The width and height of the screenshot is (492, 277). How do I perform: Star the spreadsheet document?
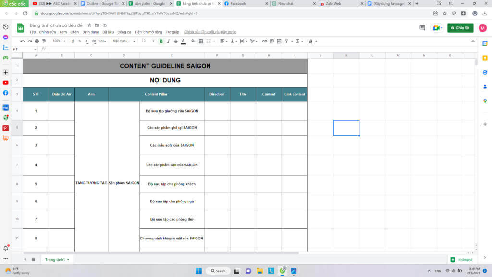pyautogui.click(x=89, y=25)
